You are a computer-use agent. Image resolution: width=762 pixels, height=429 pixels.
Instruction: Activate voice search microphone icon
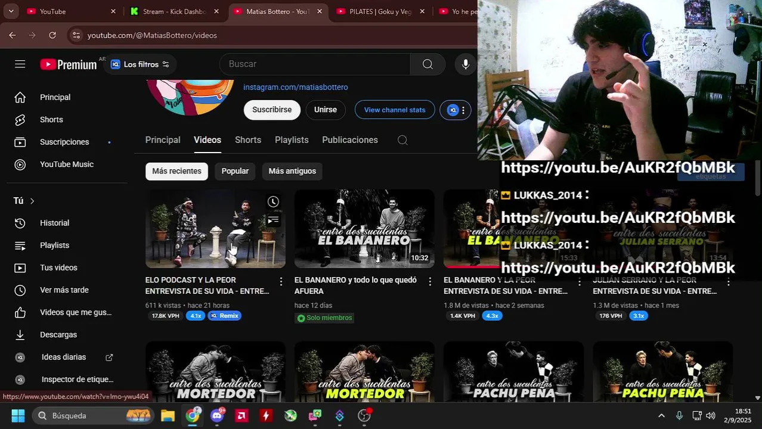tap(466, 64)
